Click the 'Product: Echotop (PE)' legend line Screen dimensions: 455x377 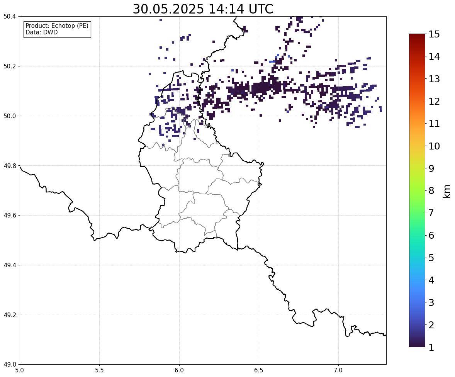tap(57, 26)
